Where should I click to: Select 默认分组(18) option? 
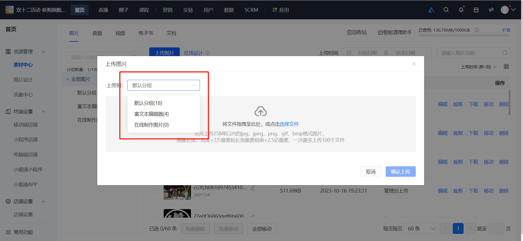click(163, 103)
